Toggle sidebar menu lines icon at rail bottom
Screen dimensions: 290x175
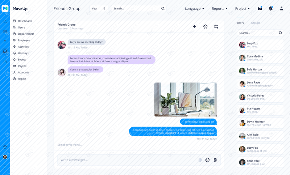(5, 167)
